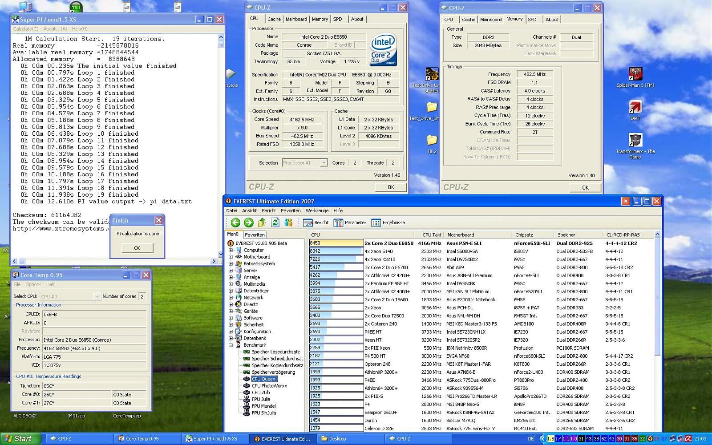Screen dimensions: 712x445
Task: Click the Refresh icon in EVEREST toolbar
Action: (x=275, y=222)
